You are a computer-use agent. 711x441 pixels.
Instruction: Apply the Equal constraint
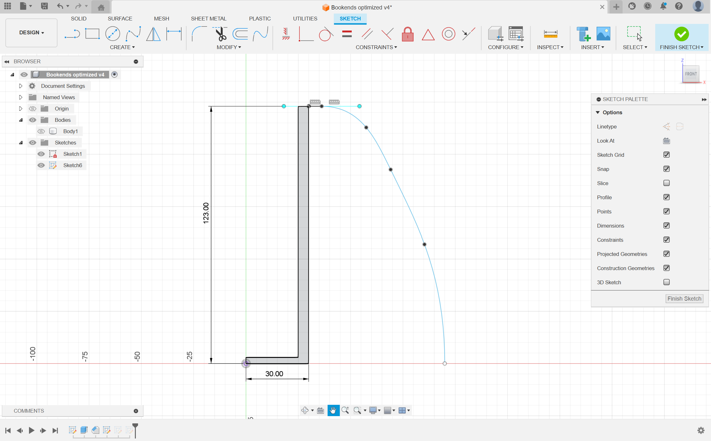pos(347,34)
